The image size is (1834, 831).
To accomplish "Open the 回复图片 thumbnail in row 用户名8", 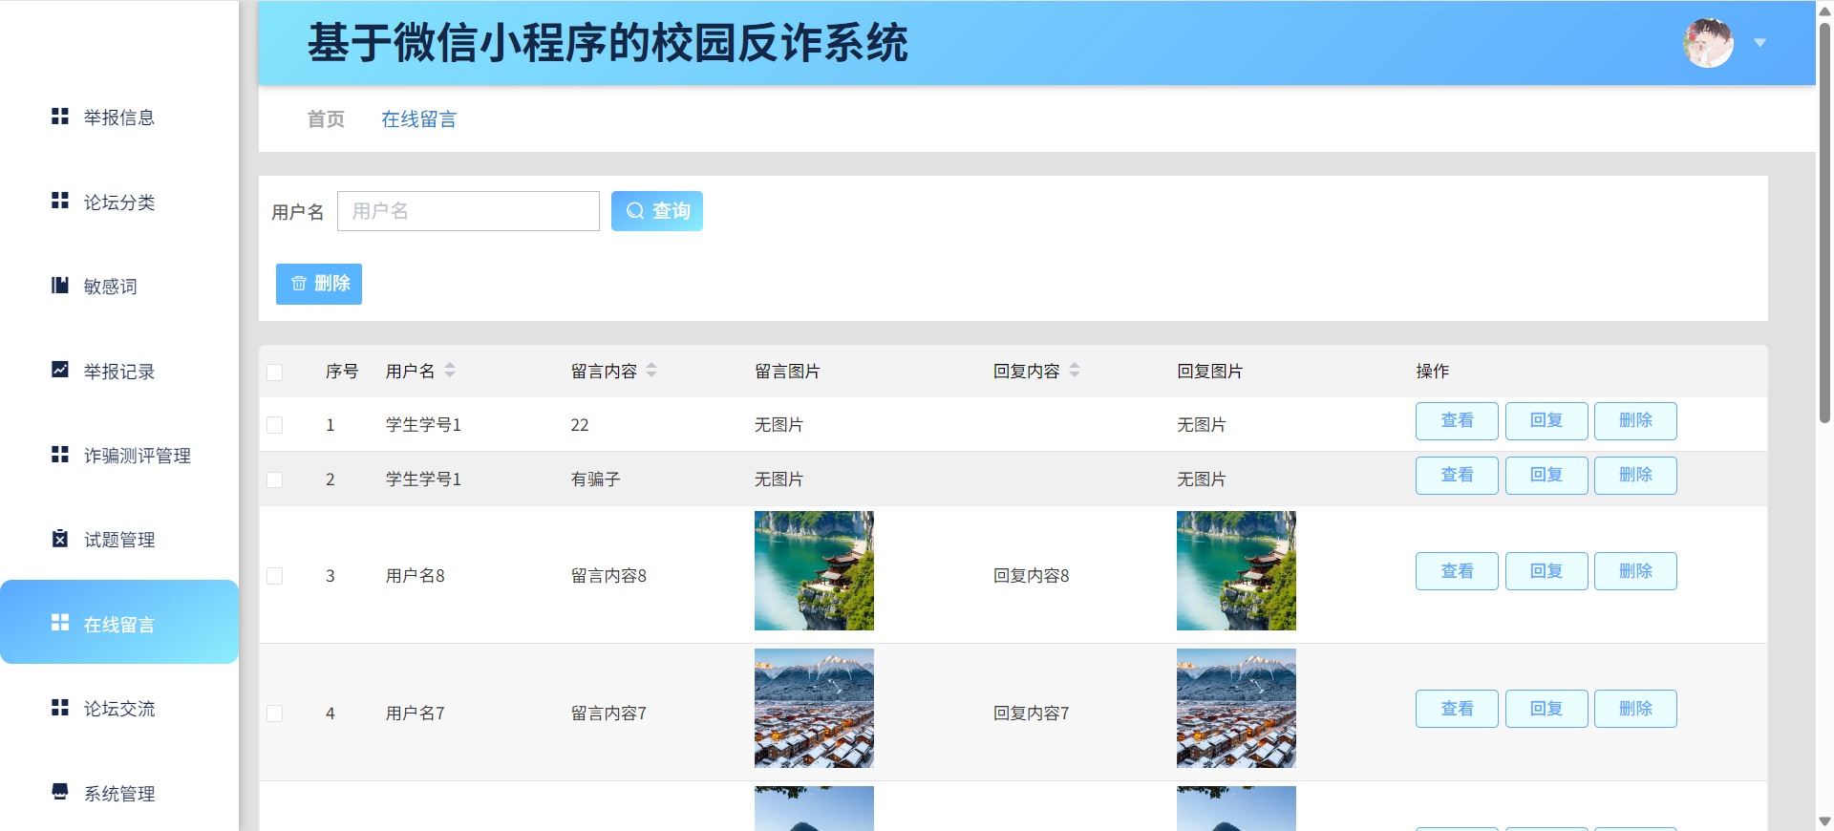I will click(1236, 570).
